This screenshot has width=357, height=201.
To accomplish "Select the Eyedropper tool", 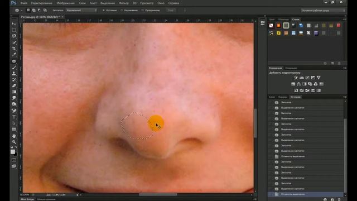I will 14,55.
